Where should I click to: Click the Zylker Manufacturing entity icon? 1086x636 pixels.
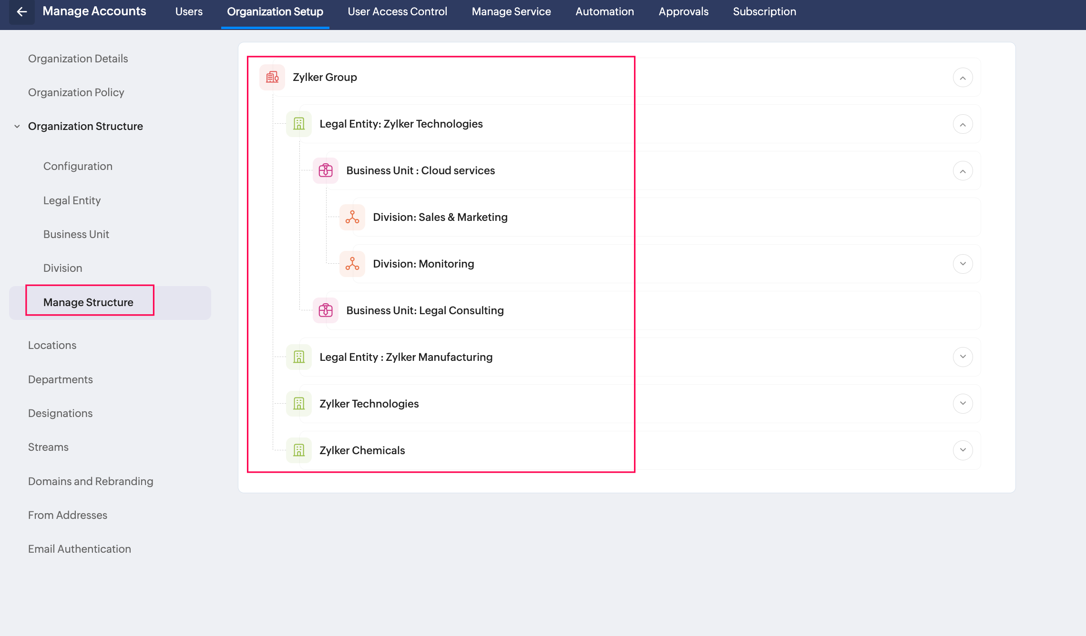coord(299,357)
